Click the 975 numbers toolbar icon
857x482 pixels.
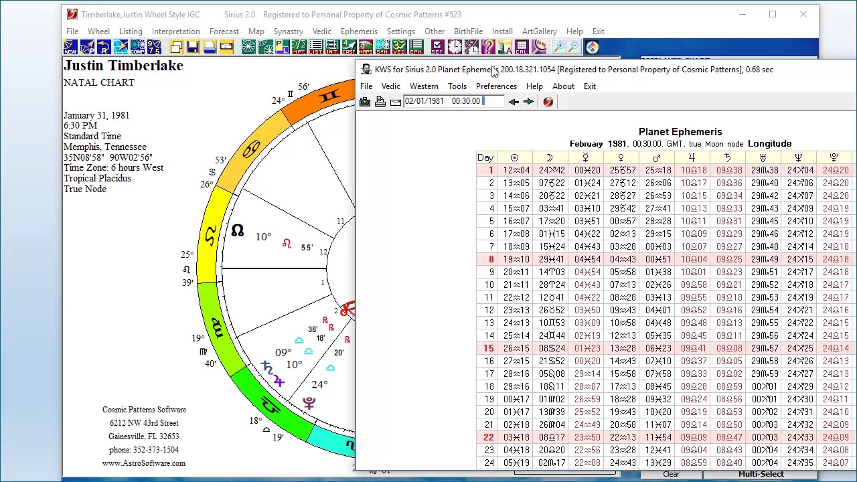(154, 48)
